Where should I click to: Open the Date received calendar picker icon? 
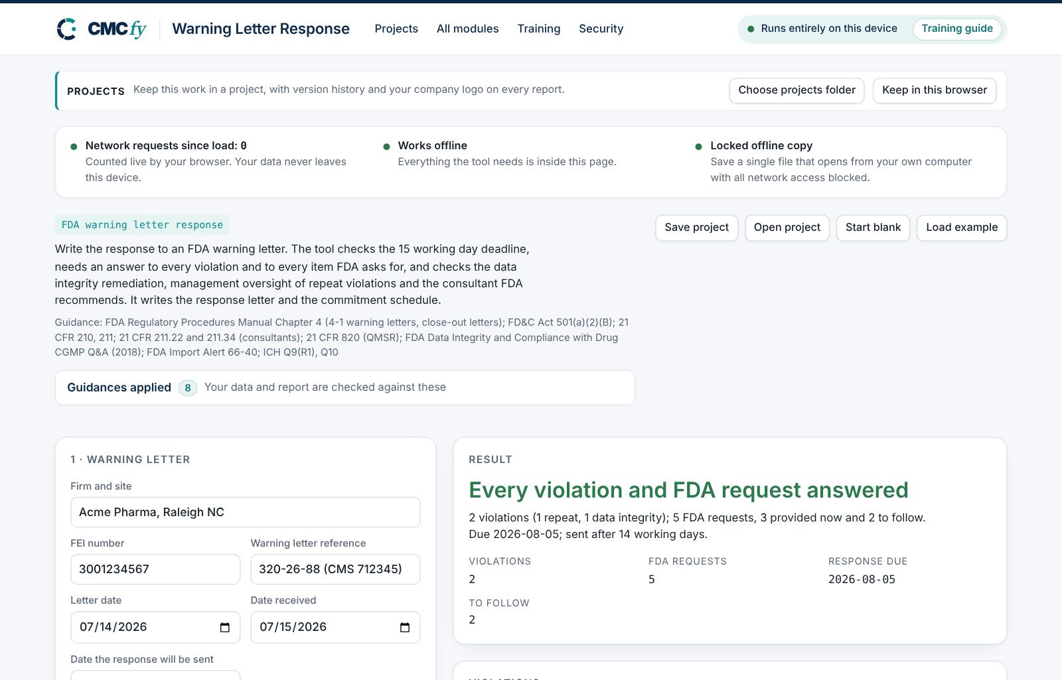pos(405,628)
